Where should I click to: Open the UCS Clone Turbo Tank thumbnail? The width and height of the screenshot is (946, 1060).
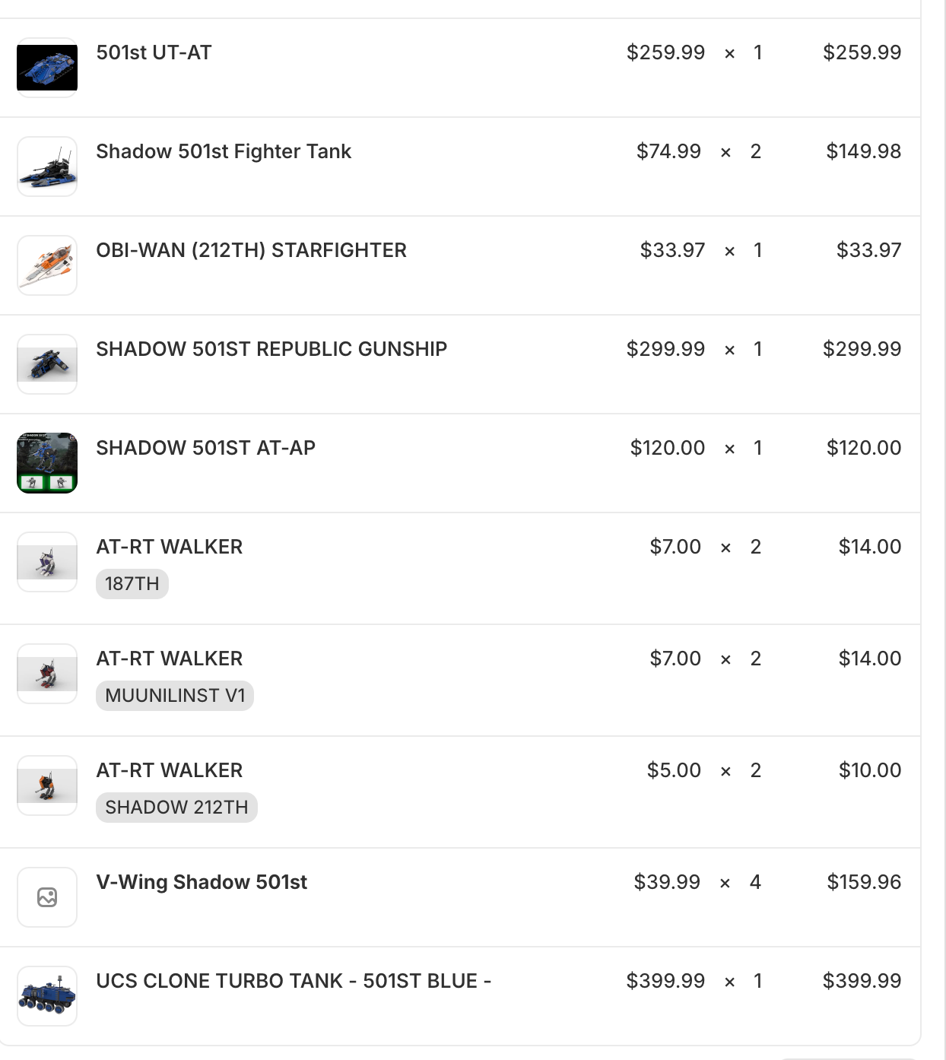click(x=47, y=996)
